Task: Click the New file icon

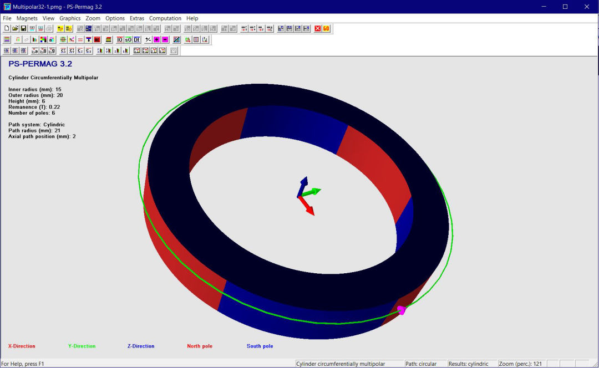Action: click(7, 28)
